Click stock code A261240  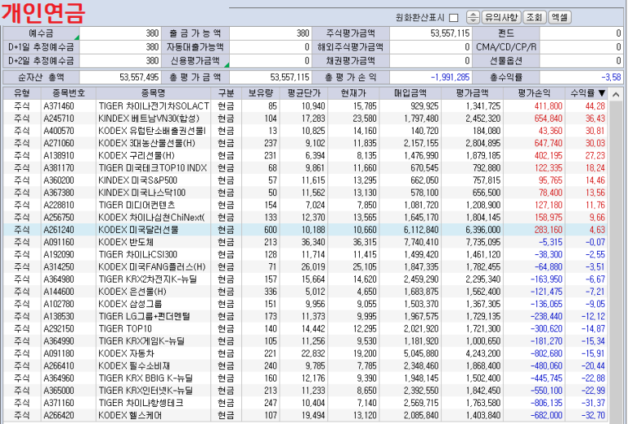(58, 230)
